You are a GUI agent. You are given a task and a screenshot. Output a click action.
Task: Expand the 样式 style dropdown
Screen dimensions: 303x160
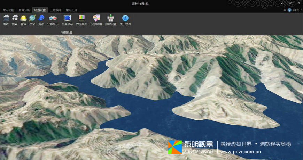click(x=297, y=10)
